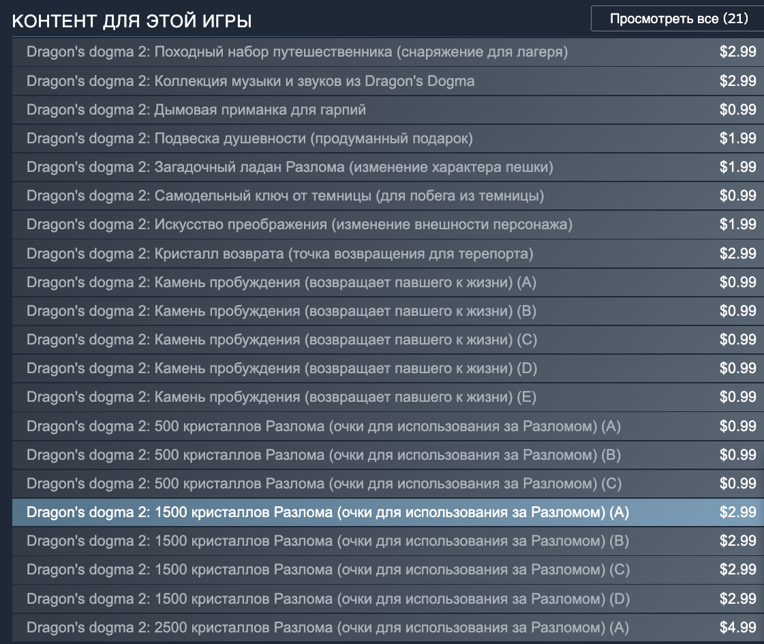Image resolution: width=764 pixels, height=644 pixels.
Task: Click $0.99 price for Дымовая приманка
Action: pyautogui.click(x=737, y=110)
